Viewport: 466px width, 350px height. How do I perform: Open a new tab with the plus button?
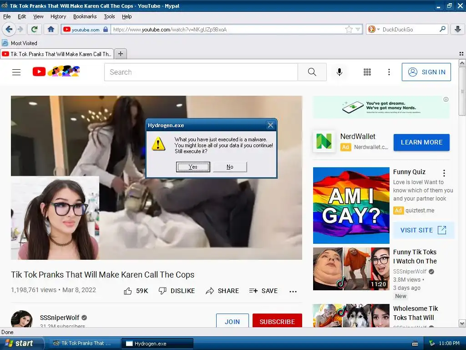(120, 54)
